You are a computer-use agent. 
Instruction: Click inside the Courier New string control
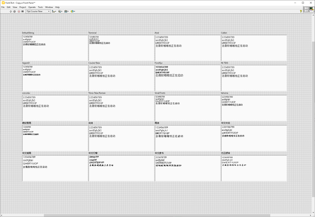[x=121, y=78]
